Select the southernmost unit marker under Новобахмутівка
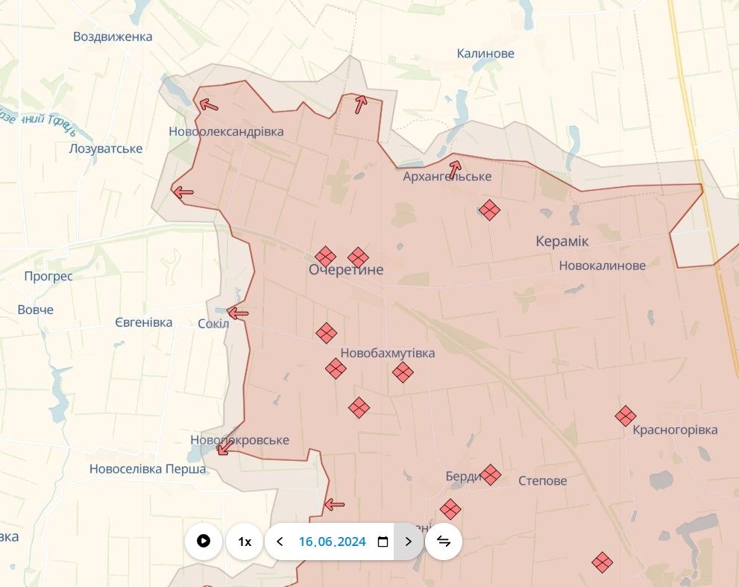 pos(359,407)
